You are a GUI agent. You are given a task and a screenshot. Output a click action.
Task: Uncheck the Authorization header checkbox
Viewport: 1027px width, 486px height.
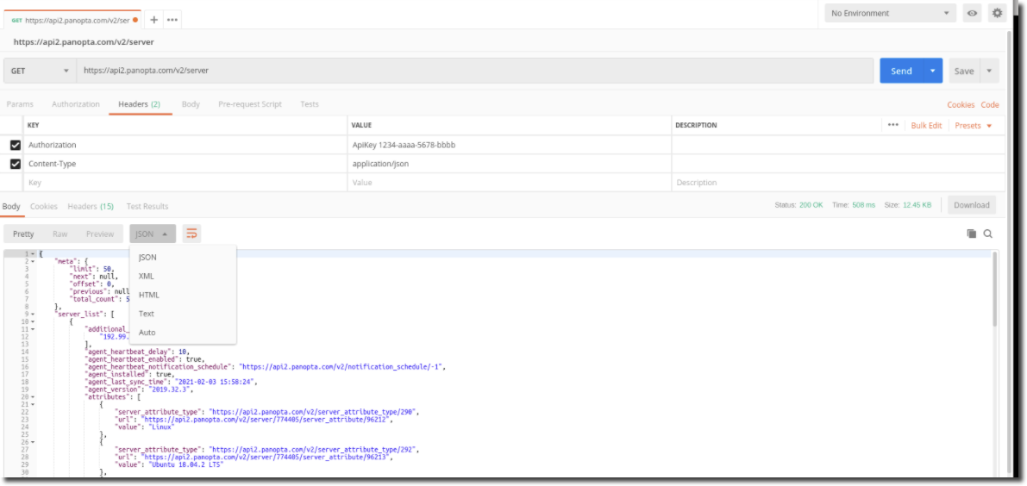pos(16,146)
